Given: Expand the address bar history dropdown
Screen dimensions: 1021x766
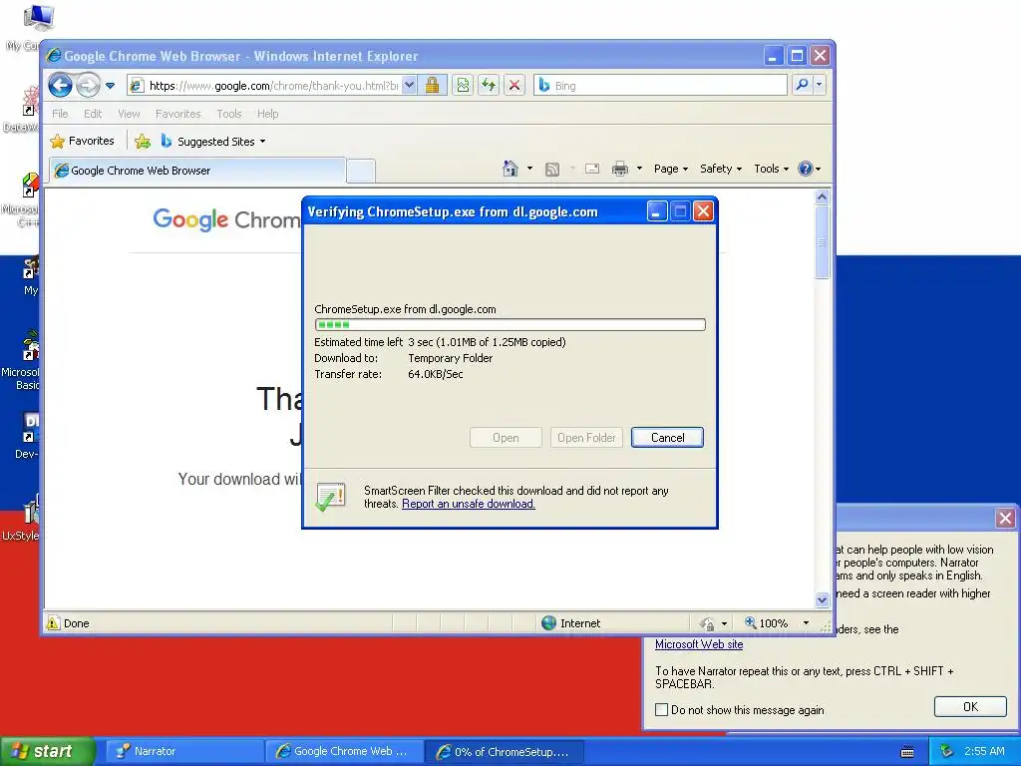Looking at the screenshot, I should tap(409, 86).
